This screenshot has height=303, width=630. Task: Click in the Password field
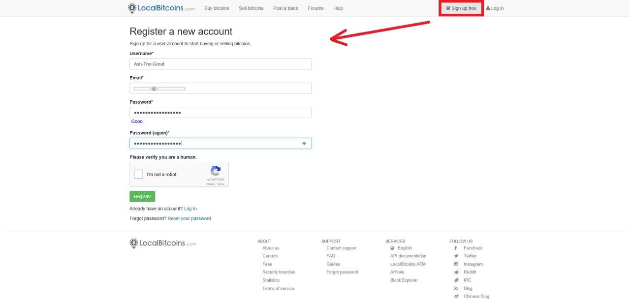click(220, 113)
